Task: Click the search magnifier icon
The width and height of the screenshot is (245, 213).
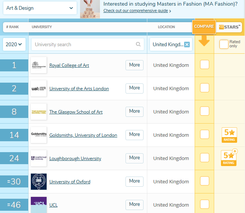Action: [138, 44]
